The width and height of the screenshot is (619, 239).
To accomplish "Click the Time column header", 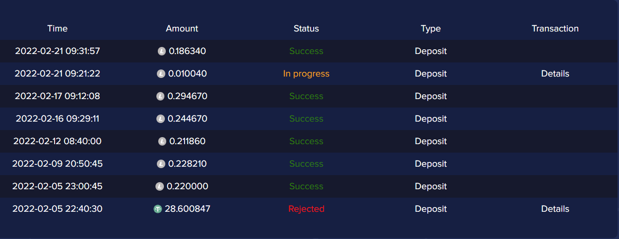I will click(x=57, y=29).
